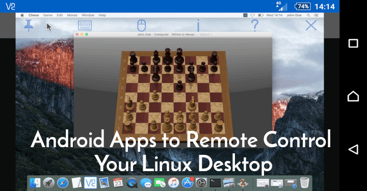Open Spotlight search magnifier
Image resolution: width=367 pixels, height=191 pixels.
coord(308,15)
